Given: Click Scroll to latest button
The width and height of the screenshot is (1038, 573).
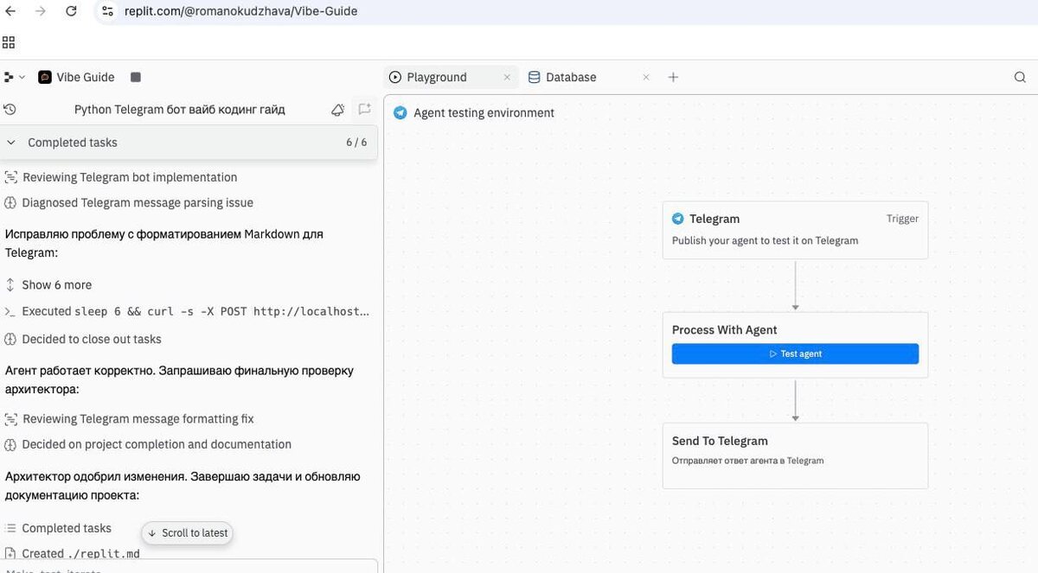Looking at the screenshot, I should 188,533.
